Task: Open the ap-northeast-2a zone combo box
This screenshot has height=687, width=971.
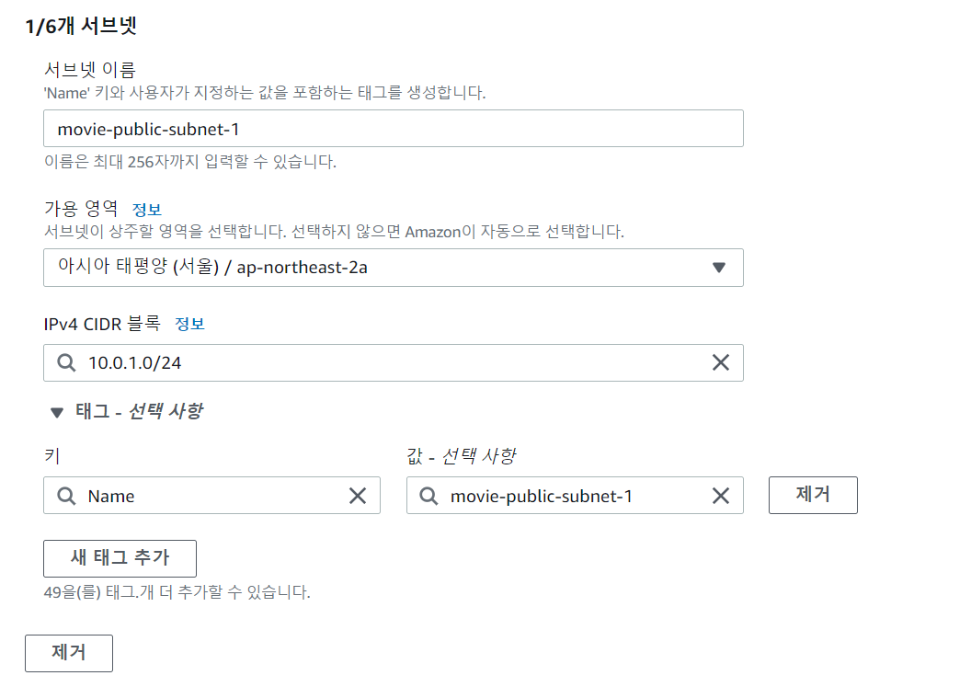Action: 393,268
